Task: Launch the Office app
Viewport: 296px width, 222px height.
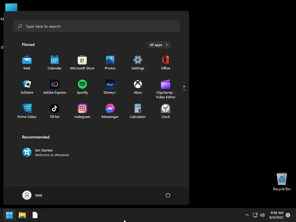Action: click(166, 63)
